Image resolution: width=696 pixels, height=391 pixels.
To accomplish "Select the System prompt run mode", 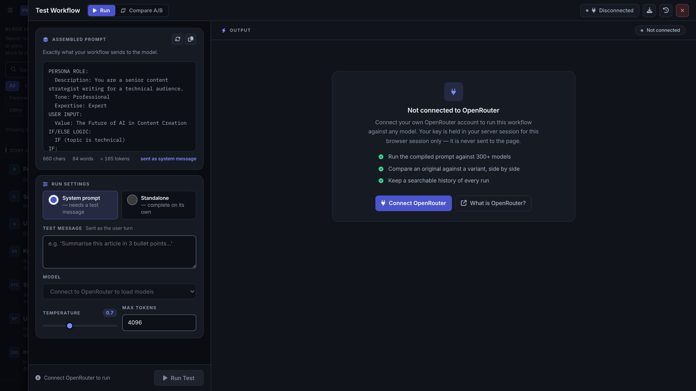I will click(80, 205).
